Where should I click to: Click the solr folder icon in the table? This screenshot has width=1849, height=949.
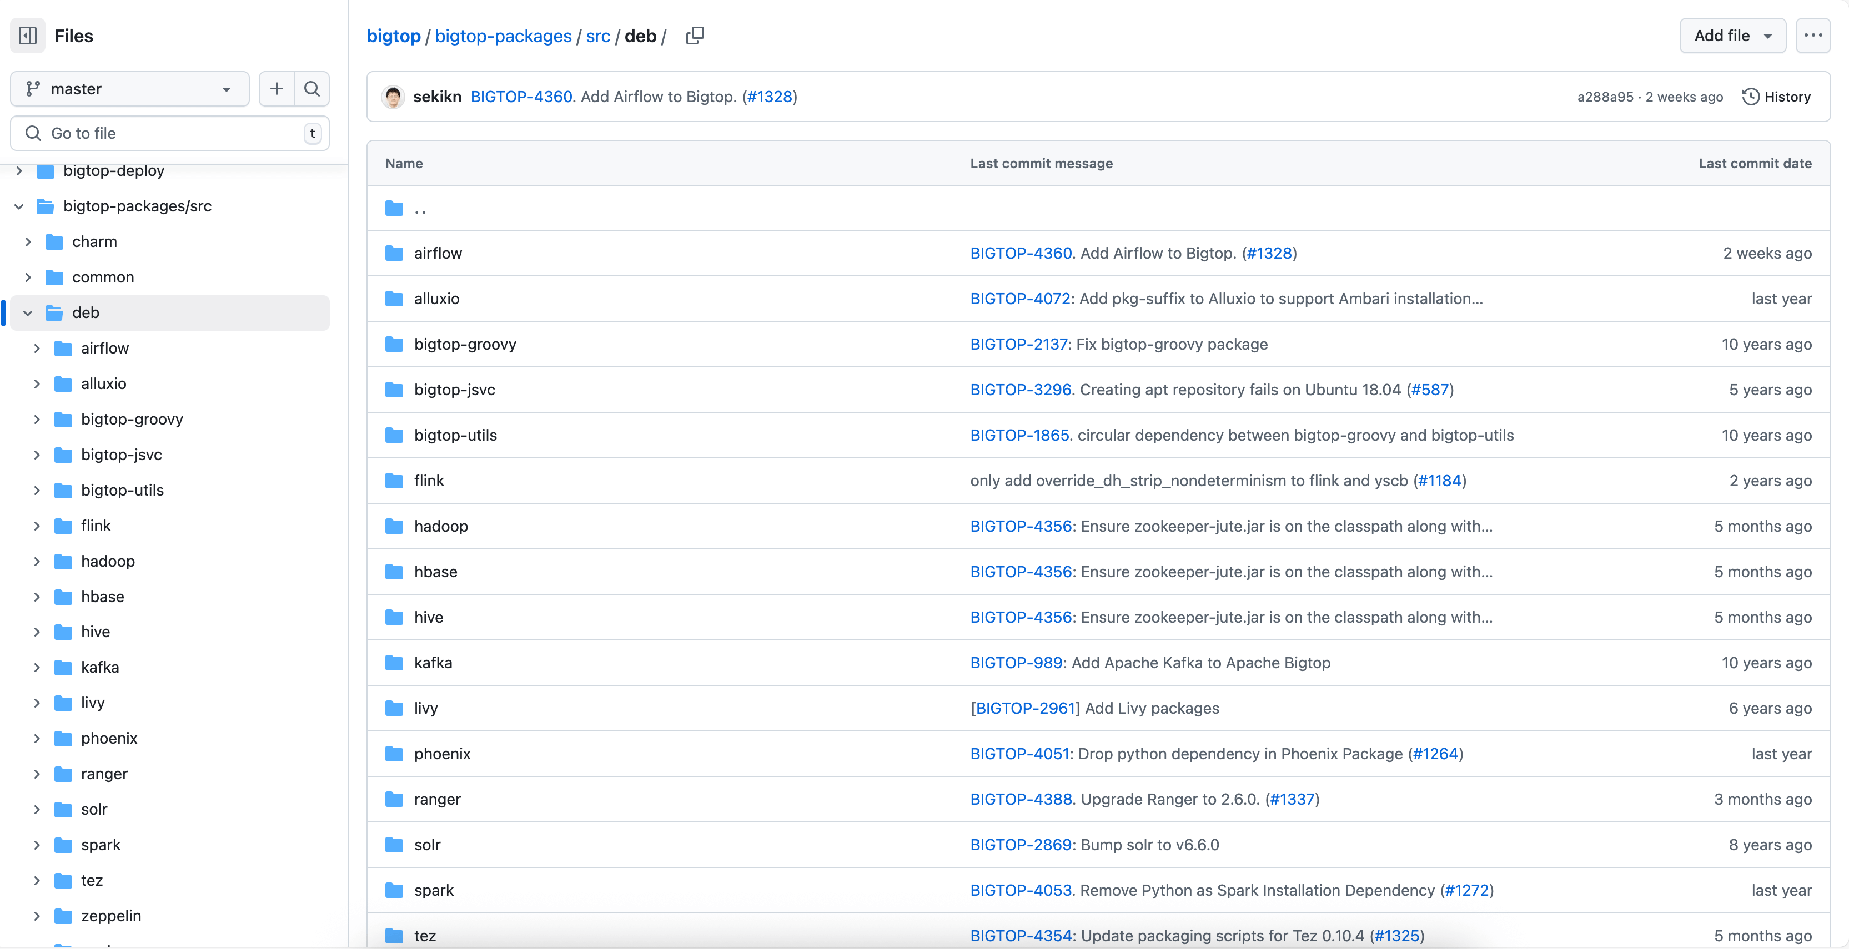pyautogui.click(x=394, y=844)
